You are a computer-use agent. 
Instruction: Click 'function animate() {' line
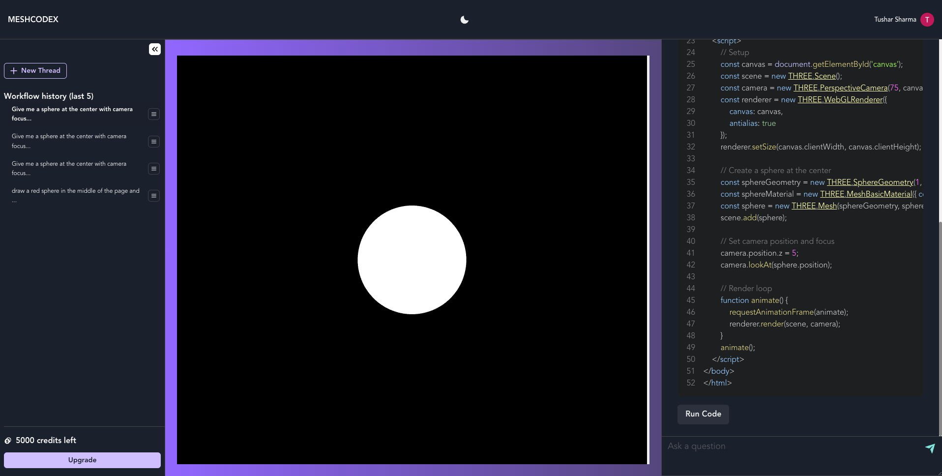[754, 300]
